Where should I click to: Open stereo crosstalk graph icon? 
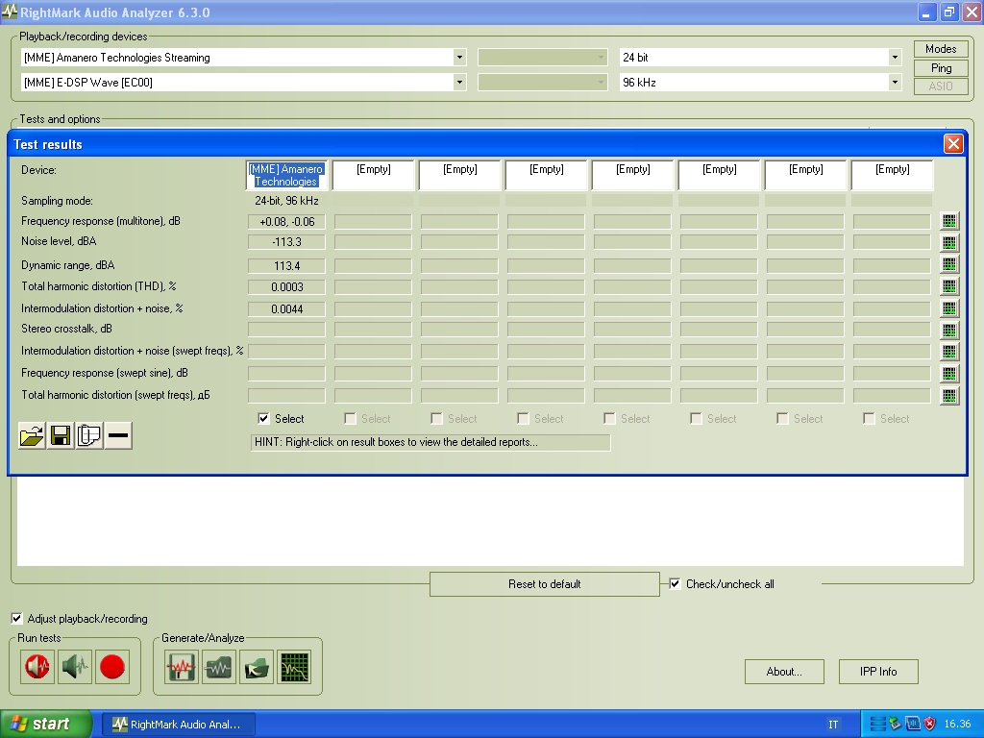[x=948, y=330]
